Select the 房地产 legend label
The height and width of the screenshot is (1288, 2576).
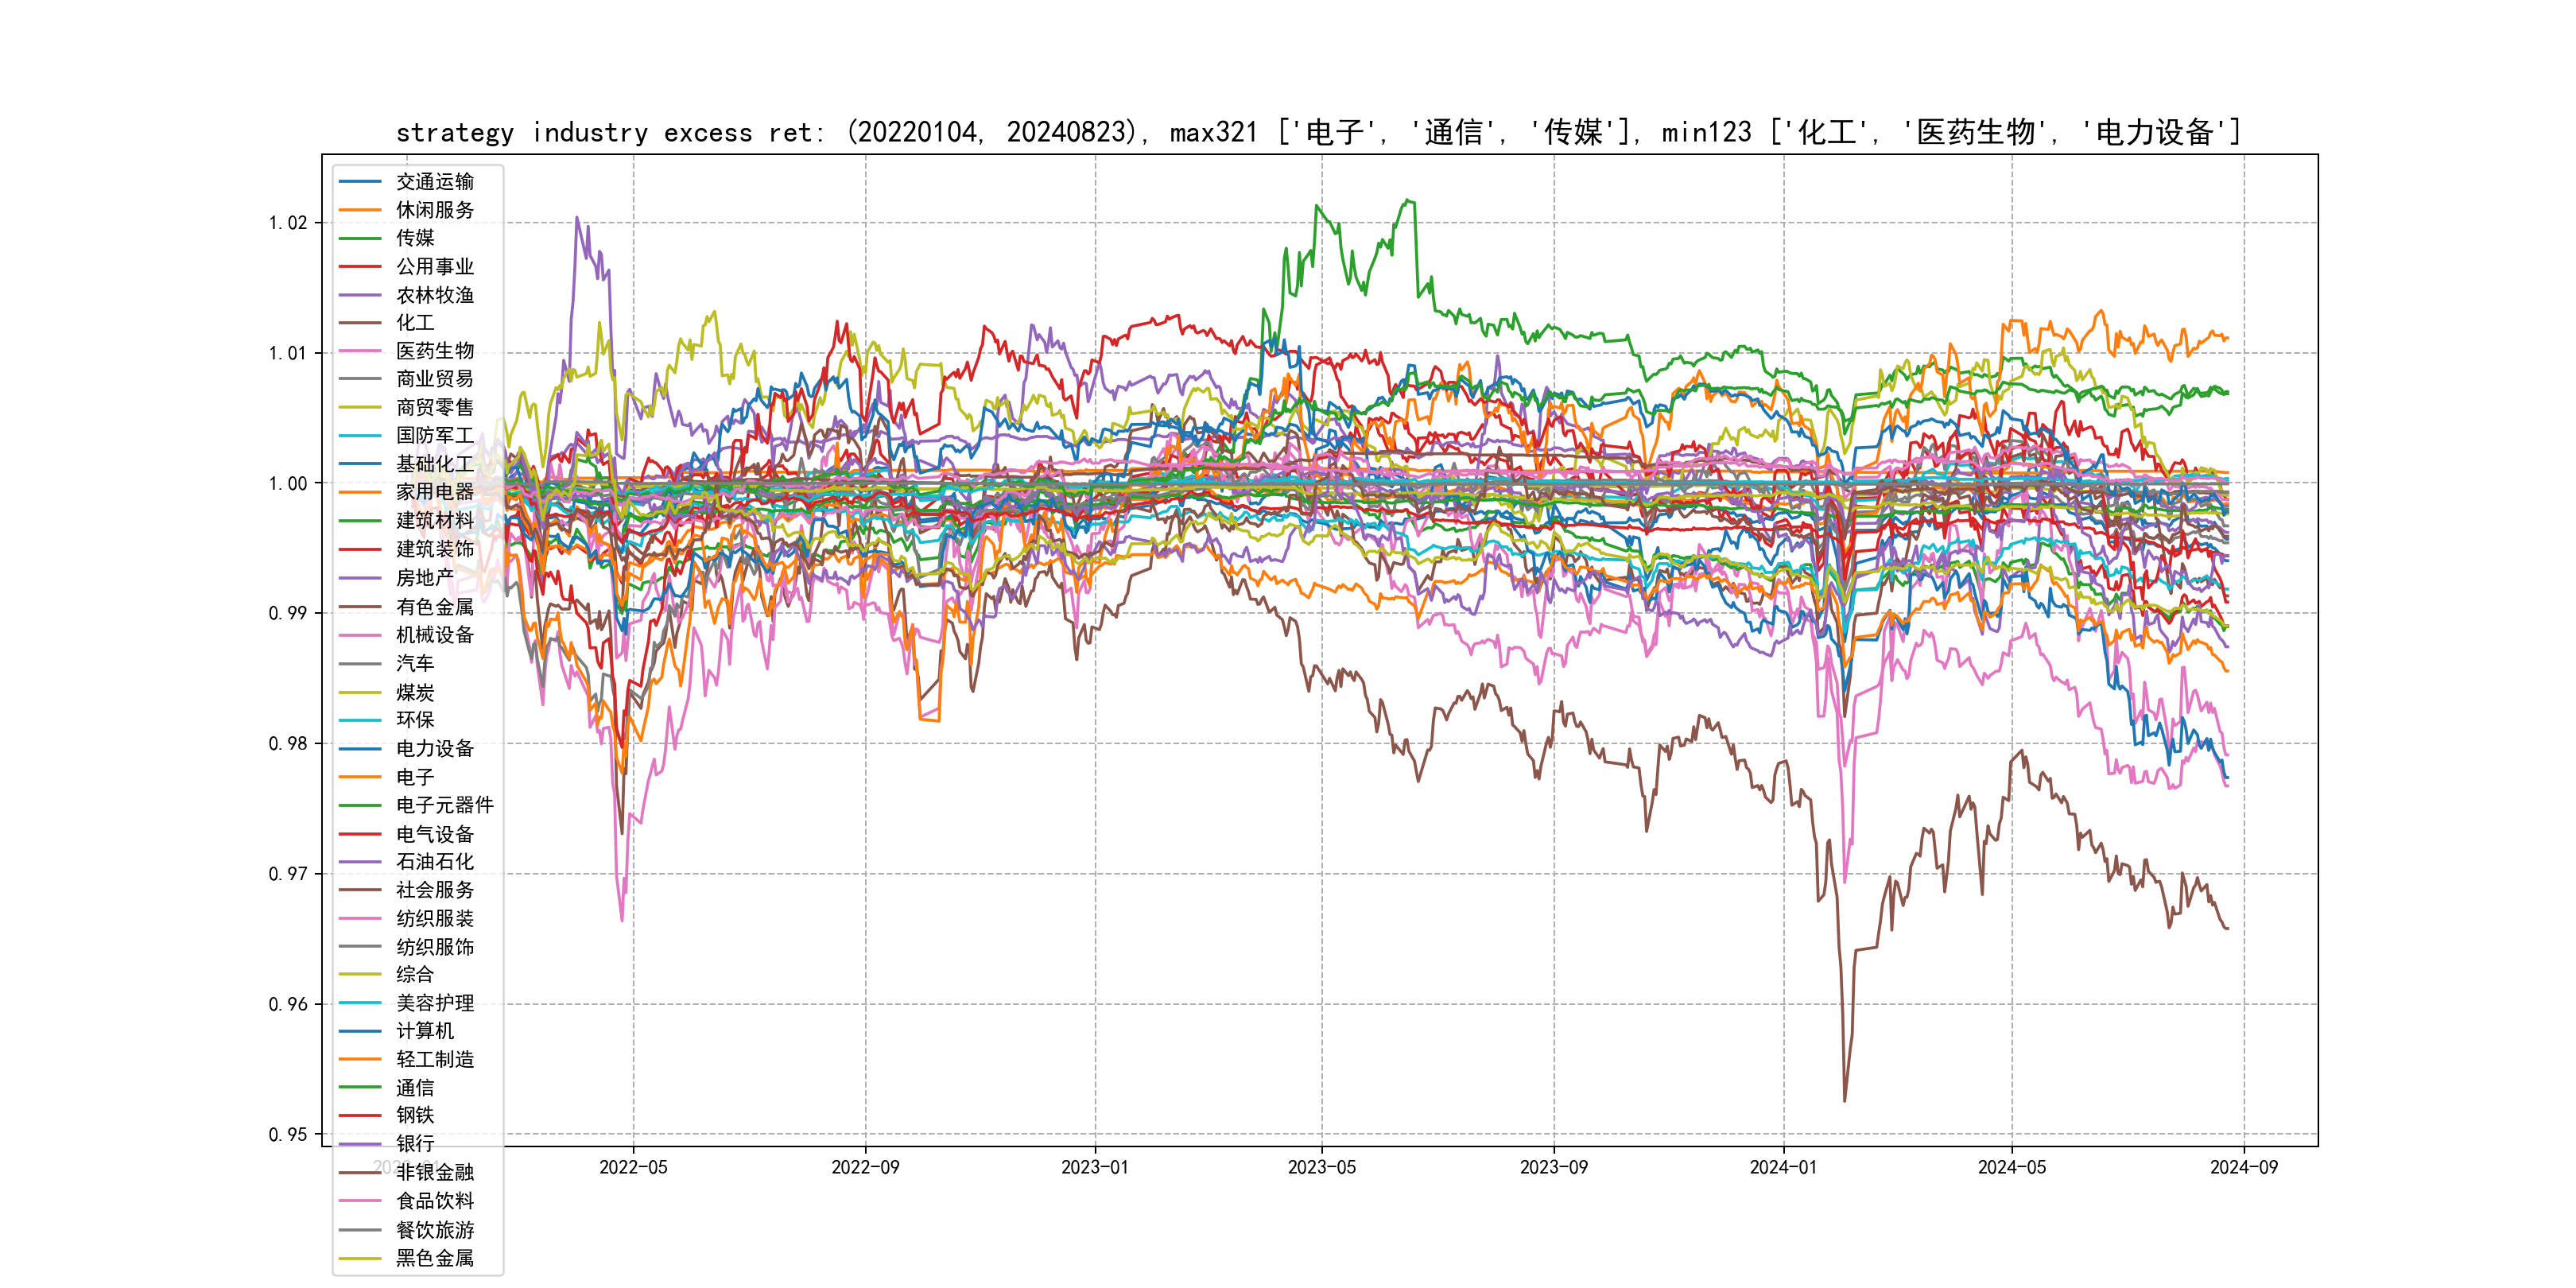[x=424, y=577]
